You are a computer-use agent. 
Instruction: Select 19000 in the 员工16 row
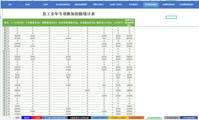tap(17, 67)
